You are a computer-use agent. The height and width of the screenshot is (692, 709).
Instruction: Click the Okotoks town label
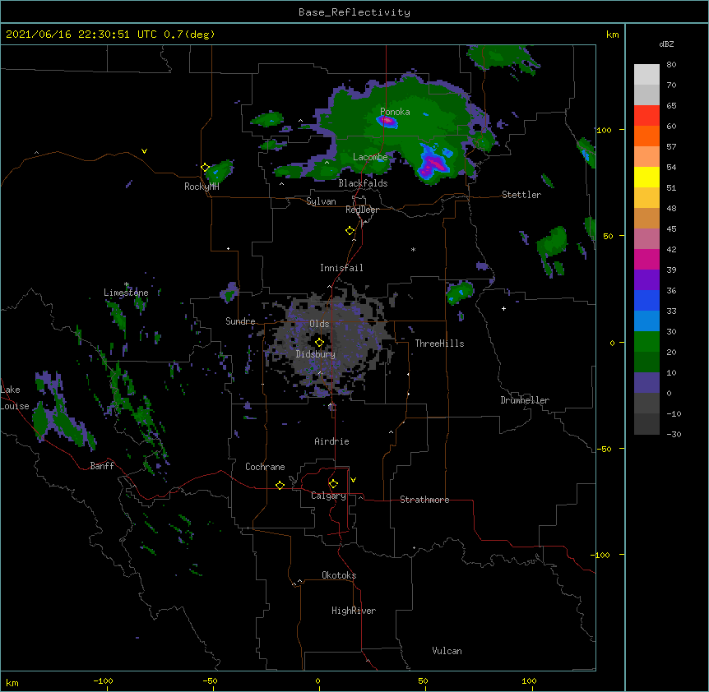tap(339, 575)
